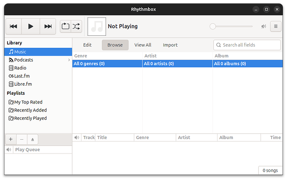The width and height of the screenshot is (287, 180).
Task: Click the Import button
Action: click(170, 45)
